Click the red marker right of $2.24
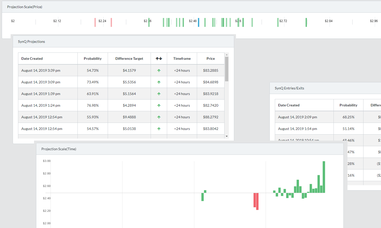The image size is (381, 228). (x=111, y=22)
